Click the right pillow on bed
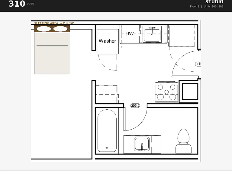 pyautogui.click(x=60, y=29)
